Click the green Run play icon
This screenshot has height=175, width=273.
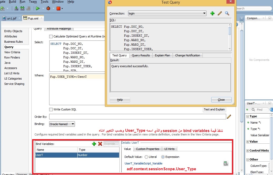pyautogui.click(x=38, y=8)
